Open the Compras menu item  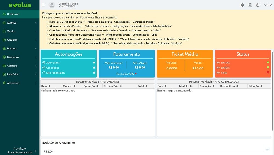[12, 40]
